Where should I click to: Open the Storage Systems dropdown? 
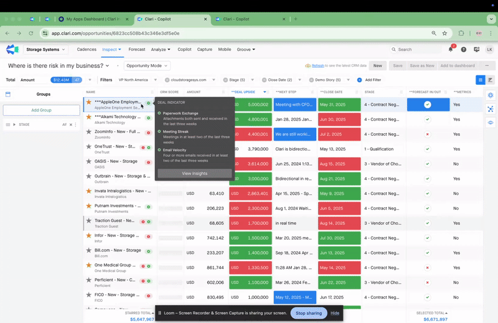pyautogui.click(x=45, y=50)
